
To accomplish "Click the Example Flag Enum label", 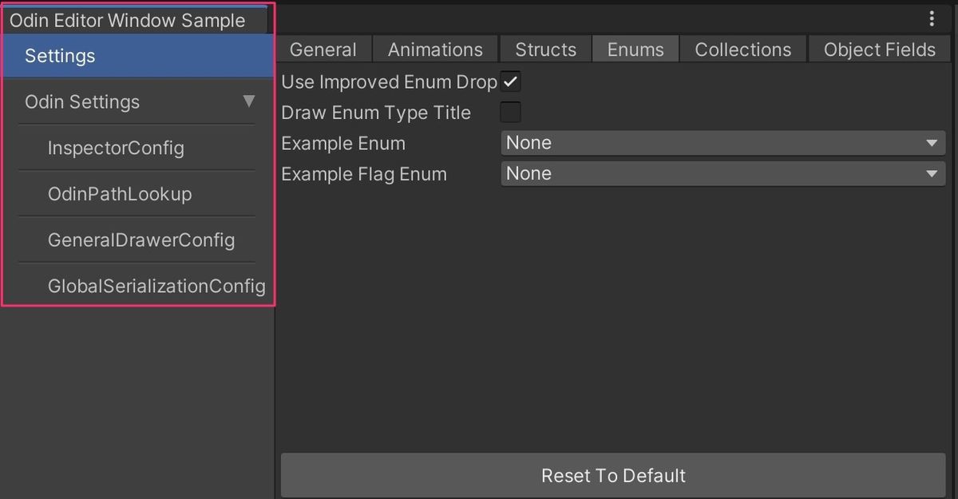I will pos(364,174).
